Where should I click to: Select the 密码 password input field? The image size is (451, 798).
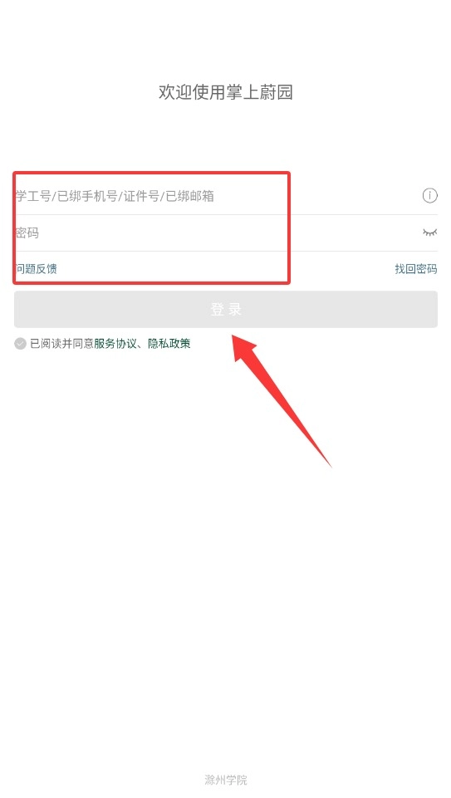coord(226,233)
